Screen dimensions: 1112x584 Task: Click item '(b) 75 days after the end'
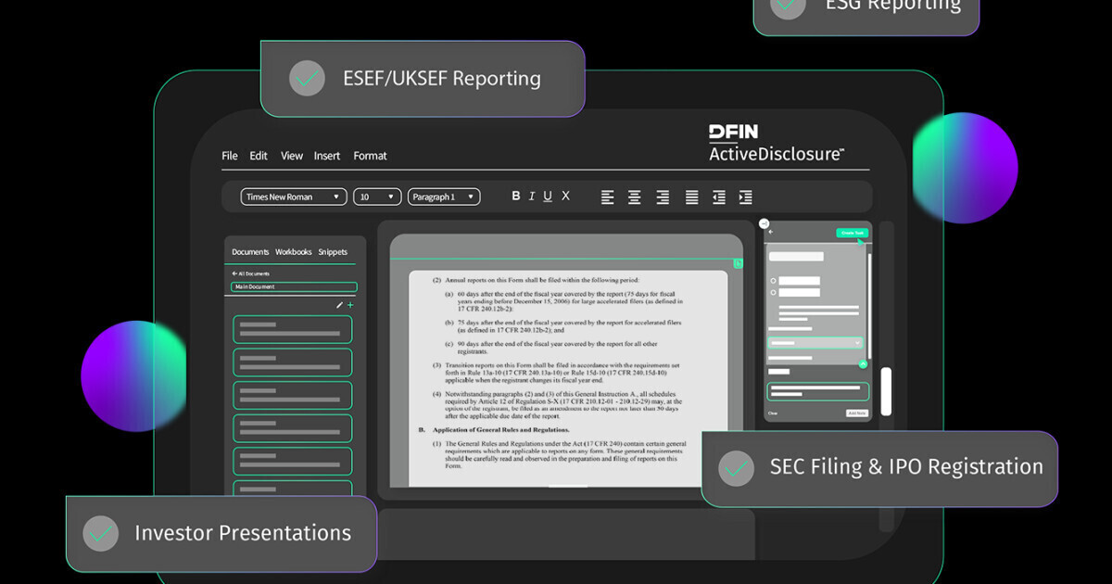click(563, 326)
